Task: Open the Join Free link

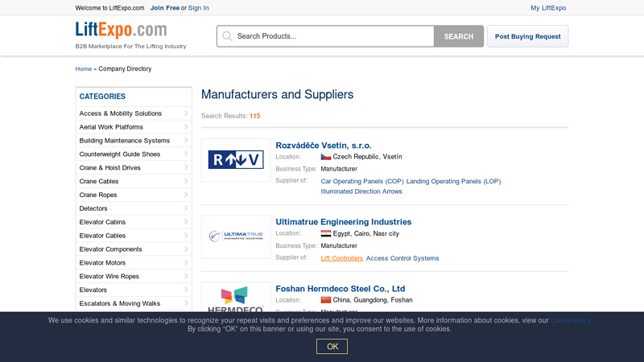Action: (165, 8)
